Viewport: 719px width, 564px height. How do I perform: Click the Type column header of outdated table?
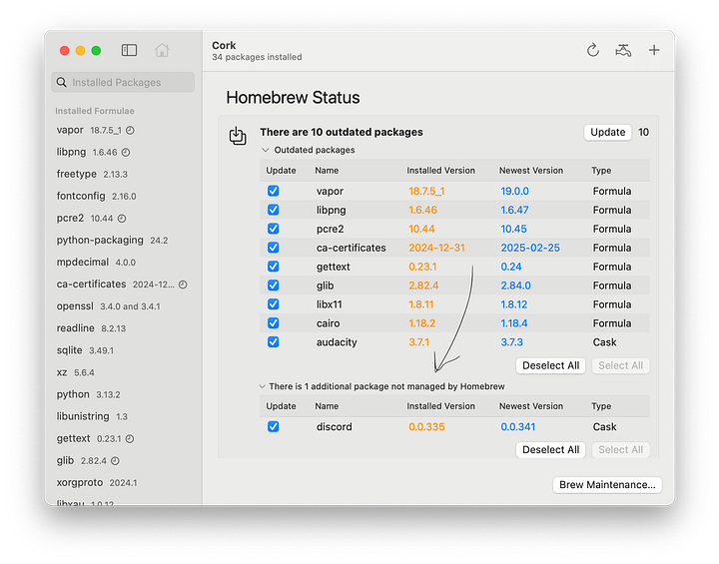coord(601,171)
